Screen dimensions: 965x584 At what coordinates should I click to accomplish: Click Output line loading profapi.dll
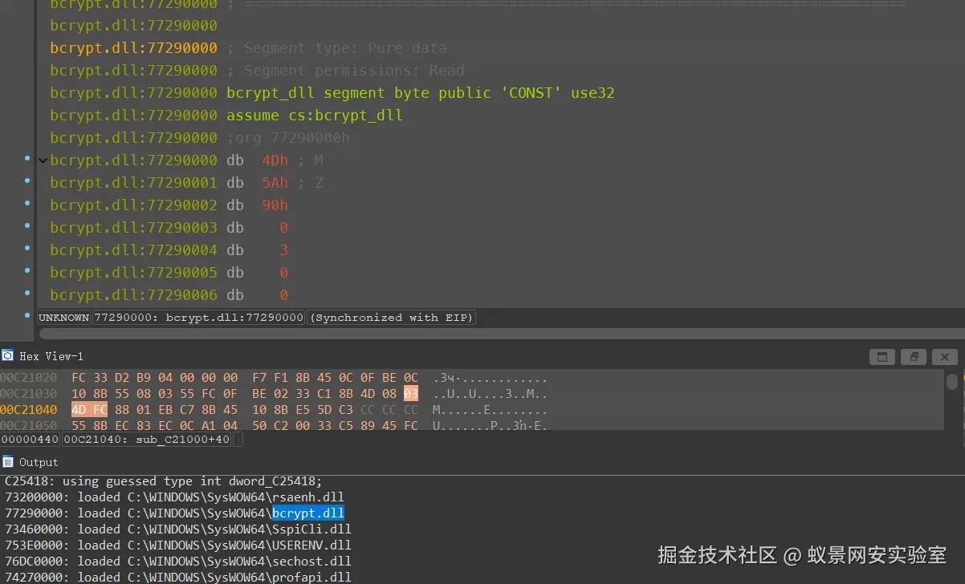[x=178, y=577]
